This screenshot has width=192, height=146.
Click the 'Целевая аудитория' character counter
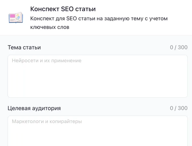[179, 108]
